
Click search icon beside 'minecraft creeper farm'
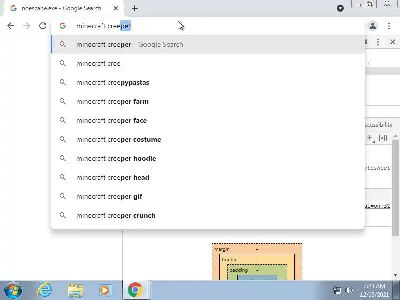coord(63,101)
